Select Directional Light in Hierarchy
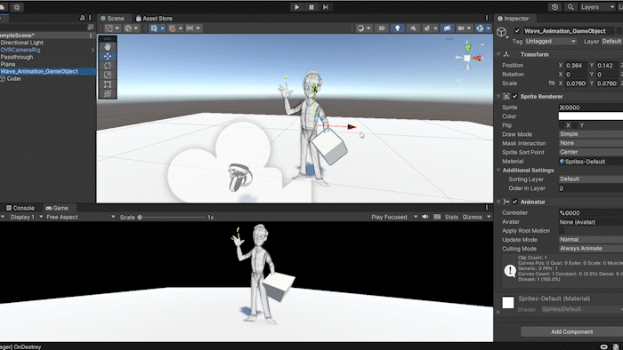 (x=22, y=43)
